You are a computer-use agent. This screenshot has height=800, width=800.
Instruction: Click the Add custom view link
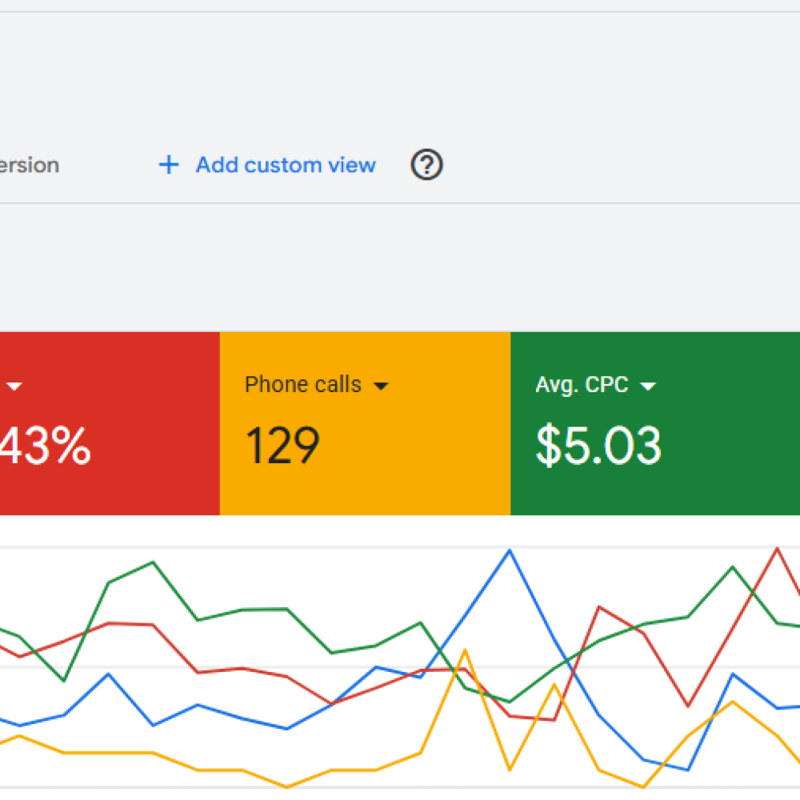click(x=286, y=166)
